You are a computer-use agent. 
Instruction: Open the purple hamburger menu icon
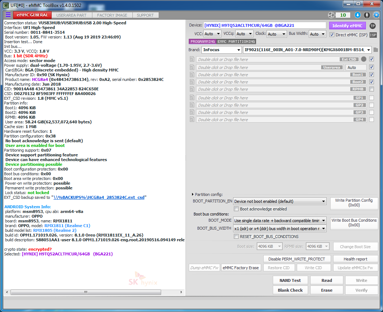coord(8,15)
